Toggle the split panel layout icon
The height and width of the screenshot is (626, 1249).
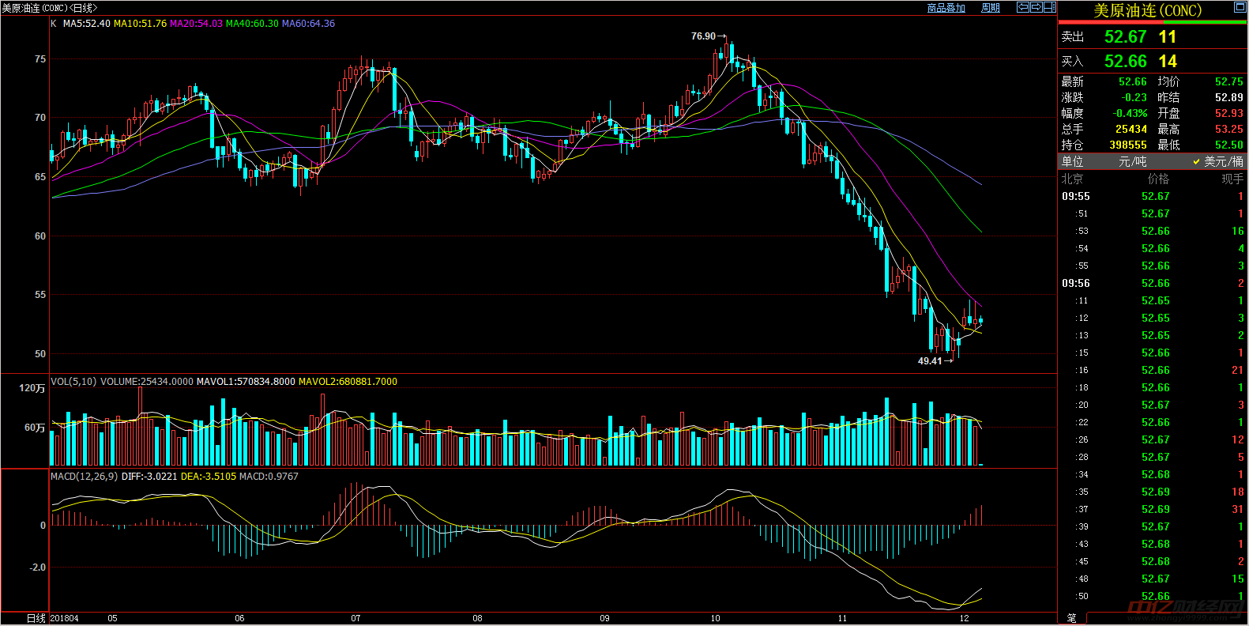[1049, 7]
